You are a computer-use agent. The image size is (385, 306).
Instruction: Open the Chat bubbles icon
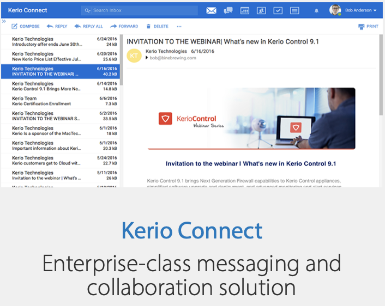(228, 10)
